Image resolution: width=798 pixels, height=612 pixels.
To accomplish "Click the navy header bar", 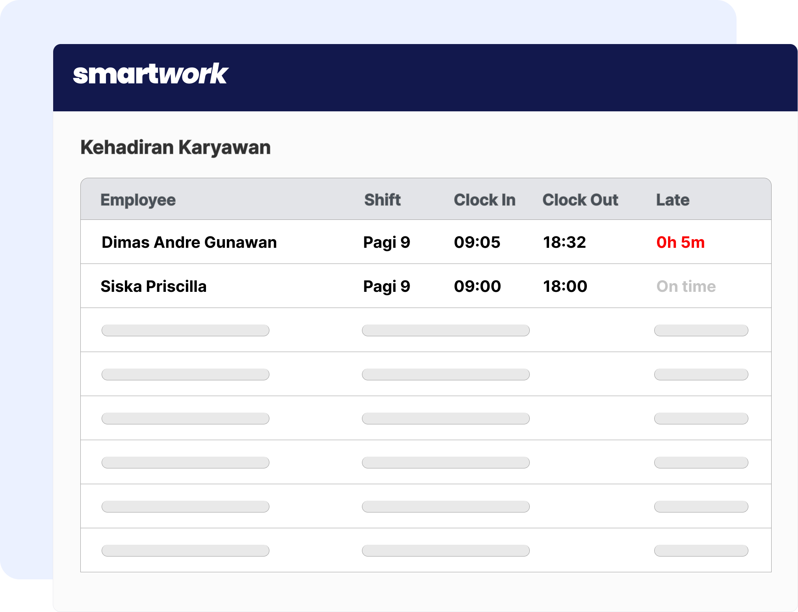I will [512, 77].
